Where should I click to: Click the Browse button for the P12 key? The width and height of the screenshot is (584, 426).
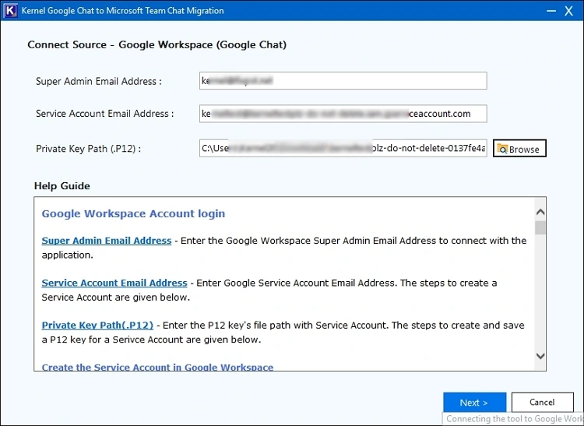(x=519, y=149)
